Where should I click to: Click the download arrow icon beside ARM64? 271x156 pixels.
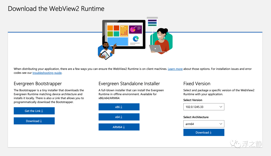point(124,127)
